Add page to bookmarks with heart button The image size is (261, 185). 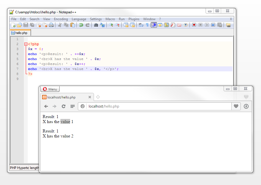(236, 106)
